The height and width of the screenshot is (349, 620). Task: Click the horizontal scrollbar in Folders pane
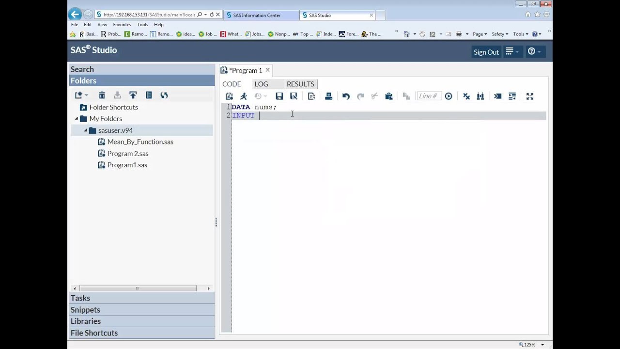[138, 288]
